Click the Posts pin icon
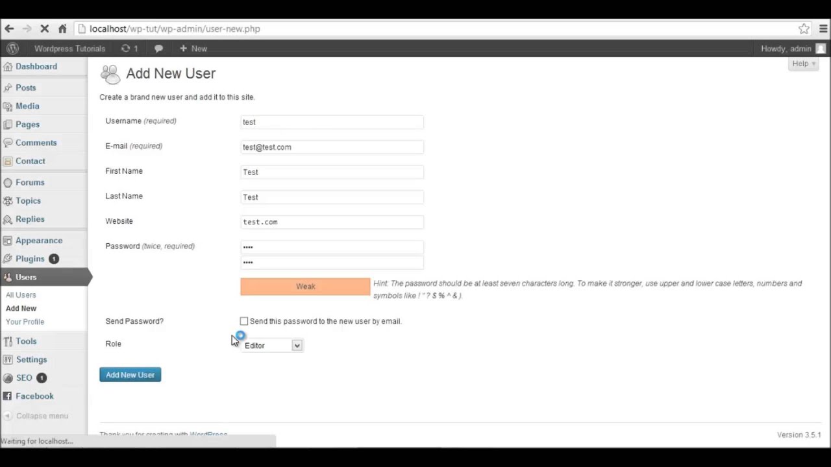This screenshot has width=831, height=467. coord(7,88)
